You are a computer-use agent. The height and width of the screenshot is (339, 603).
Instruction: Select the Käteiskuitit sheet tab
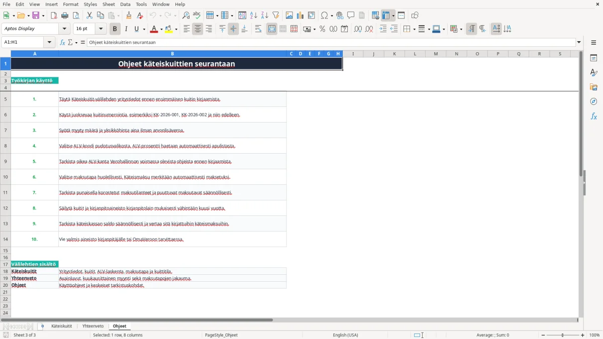61,326
